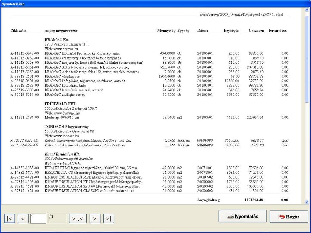Image resolution: width=311 pixels, height=233 pixels.
Task: Click the Nyomtatás print button
Action: coord(243,216)
